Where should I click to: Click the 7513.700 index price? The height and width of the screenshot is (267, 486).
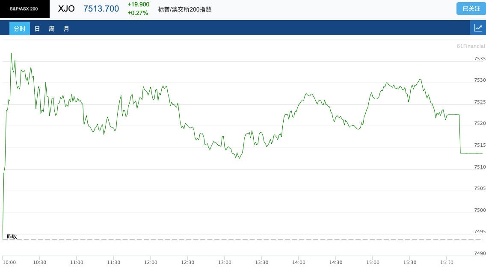point(101,9)
